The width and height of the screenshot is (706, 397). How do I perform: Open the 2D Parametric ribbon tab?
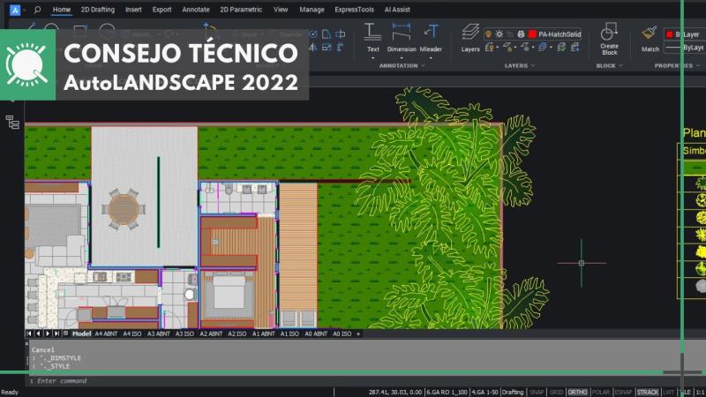(241, 10)
